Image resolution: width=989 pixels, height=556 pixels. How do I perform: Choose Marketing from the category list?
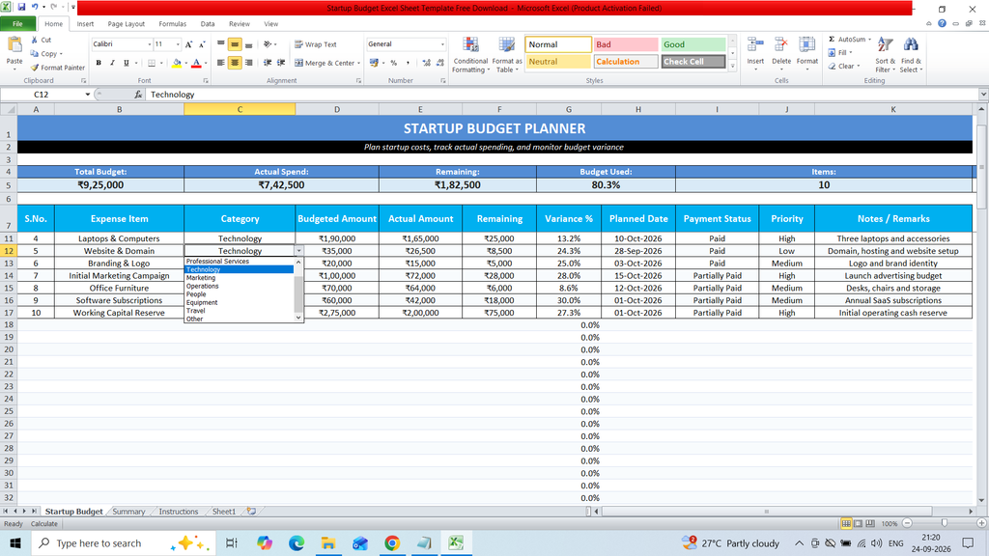(201, 277)
